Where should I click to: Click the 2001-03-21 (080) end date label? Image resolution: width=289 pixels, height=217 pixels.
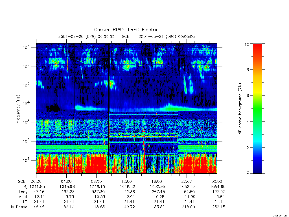[167, 36]
